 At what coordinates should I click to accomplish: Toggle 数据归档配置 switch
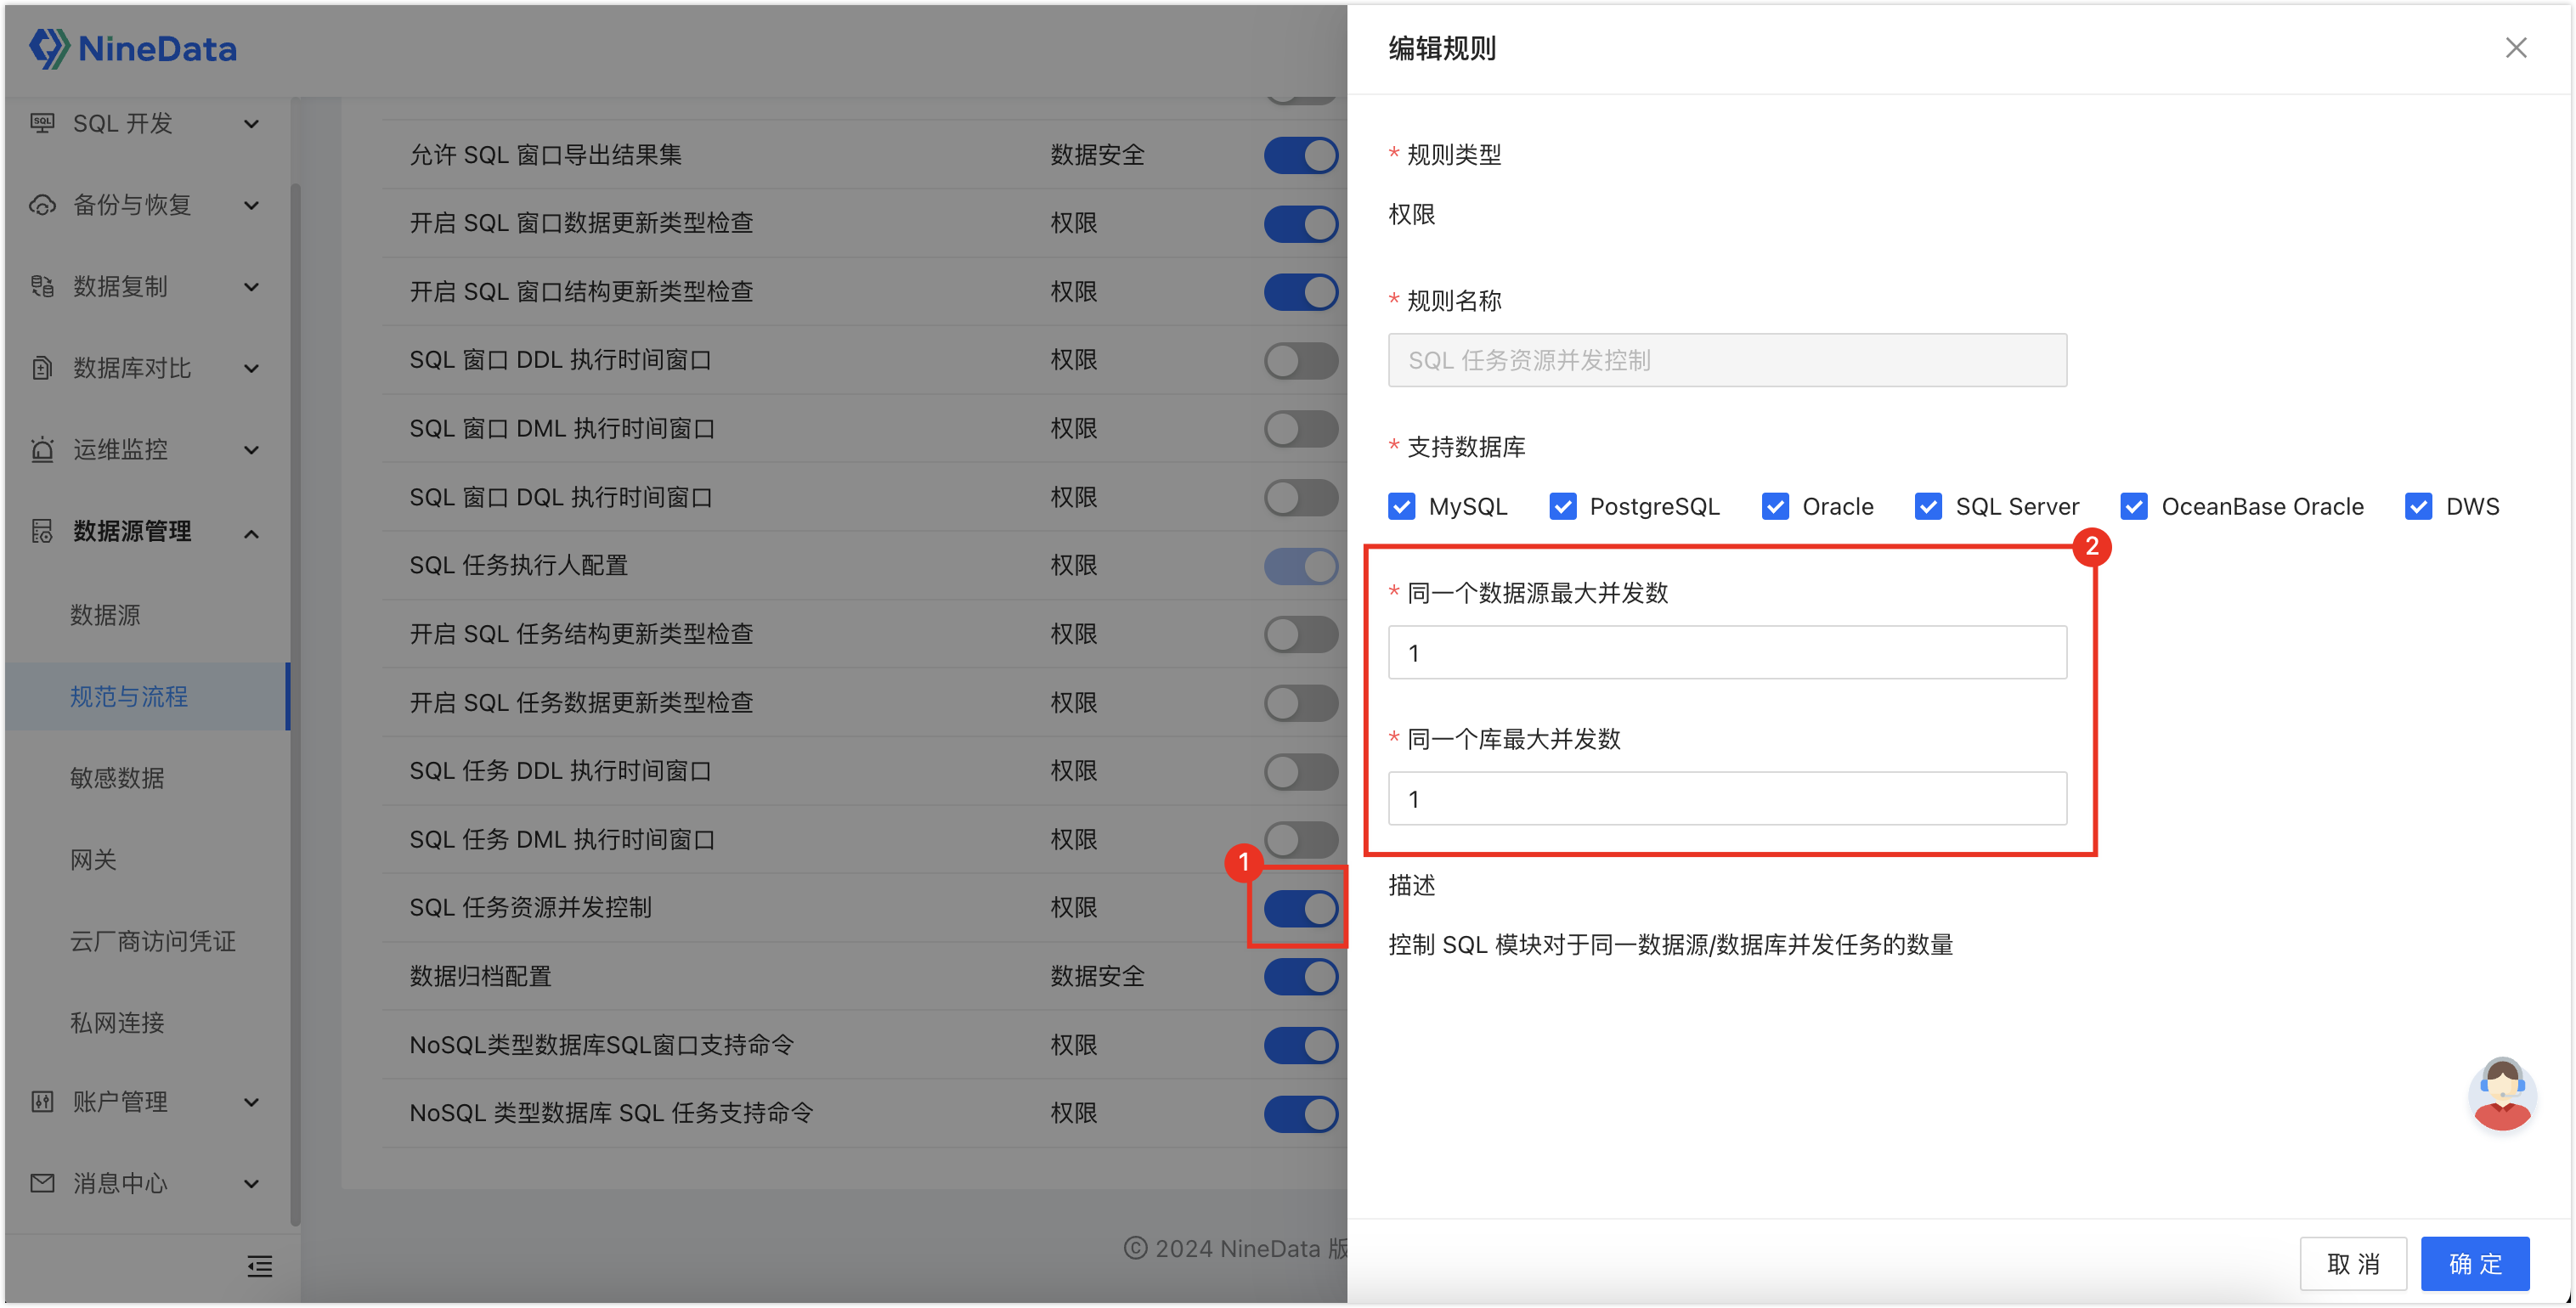(x=1301, y=976)
